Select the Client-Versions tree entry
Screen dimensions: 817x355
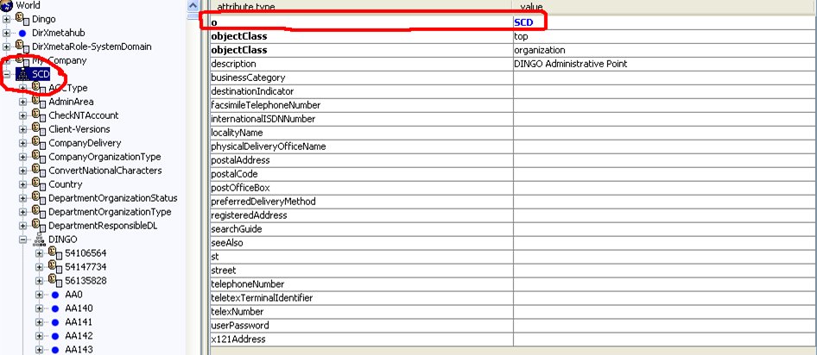point(79,129)
